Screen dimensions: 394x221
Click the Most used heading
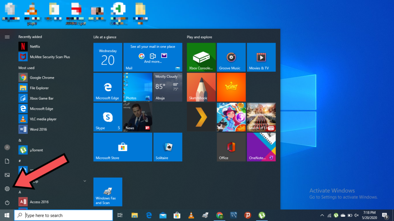coord(27,68)
